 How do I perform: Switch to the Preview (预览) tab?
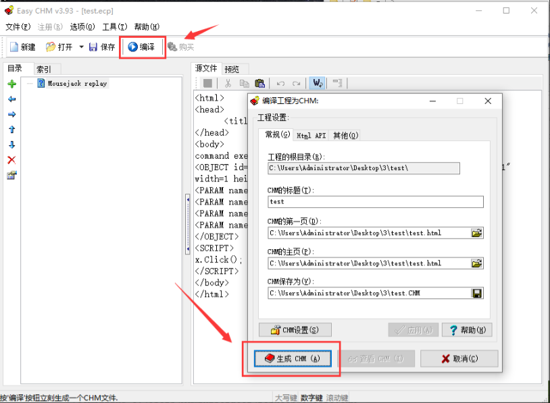232,69
